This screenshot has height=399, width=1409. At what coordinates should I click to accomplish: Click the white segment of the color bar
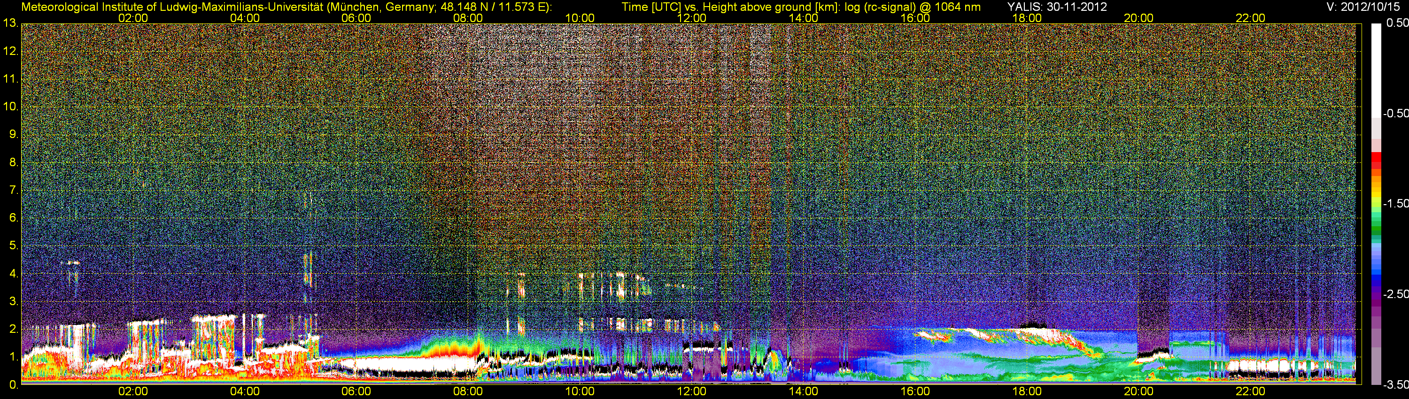click(x=1376, y=70)
